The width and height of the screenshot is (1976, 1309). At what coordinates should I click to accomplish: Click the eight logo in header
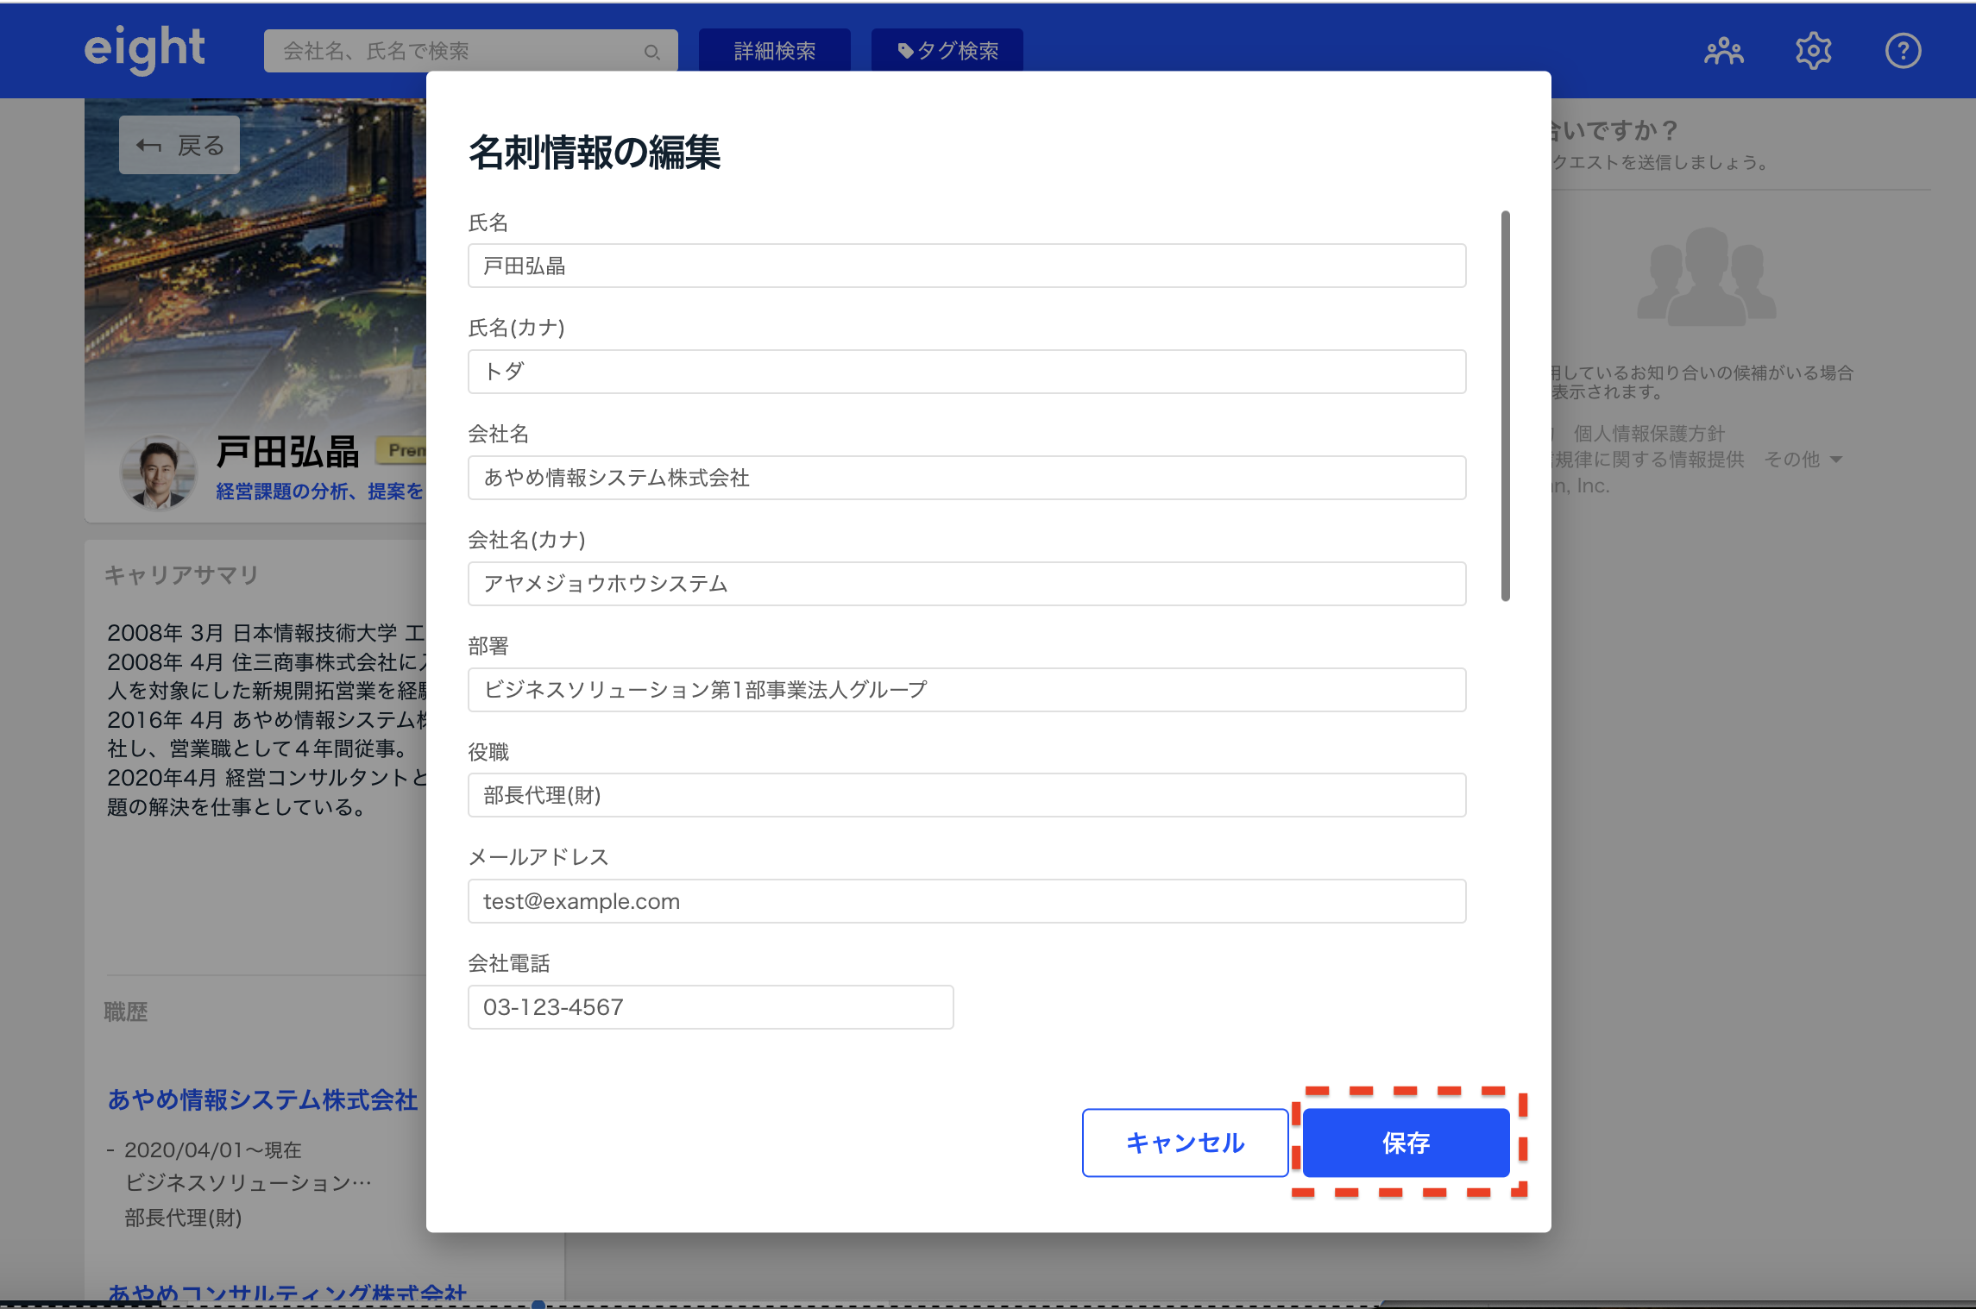click(x=144, y=49)
